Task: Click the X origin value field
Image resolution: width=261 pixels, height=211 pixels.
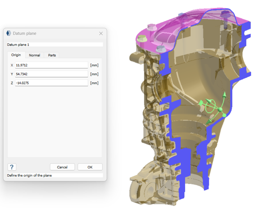Action: coord(51,65)
